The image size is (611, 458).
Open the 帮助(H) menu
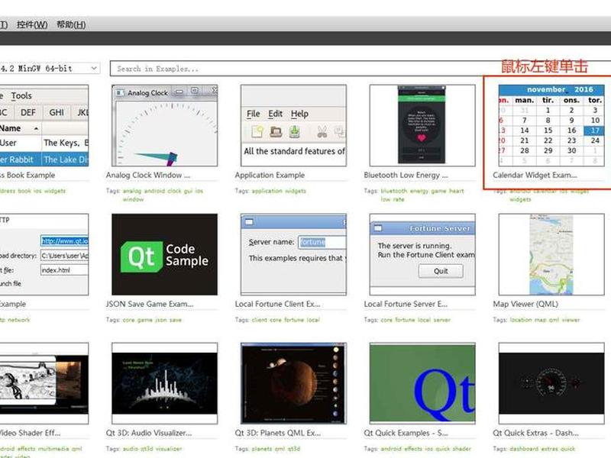[71, 24]
